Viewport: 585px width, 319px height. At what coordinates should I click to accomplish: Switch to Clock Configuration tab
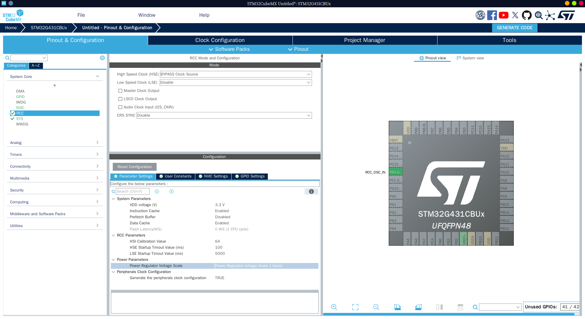[220, 40]
